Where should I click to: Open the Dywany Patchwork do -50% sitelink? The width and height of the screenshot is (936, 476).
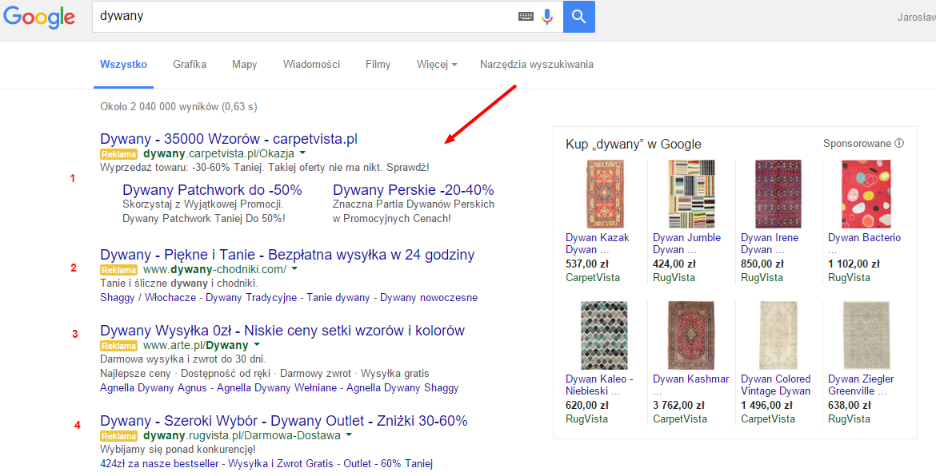(212, 190)
